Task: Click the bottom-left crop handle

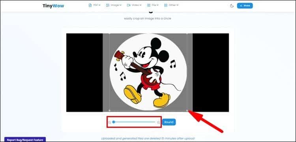Action: 109,111
